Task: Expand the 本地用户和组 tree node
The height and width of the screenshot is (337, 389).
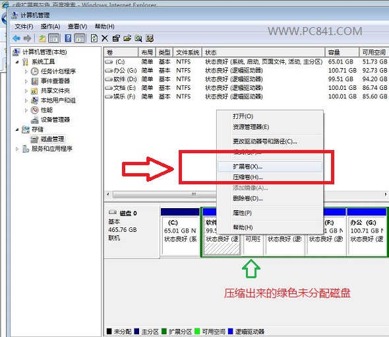Action: coord(26,100)
